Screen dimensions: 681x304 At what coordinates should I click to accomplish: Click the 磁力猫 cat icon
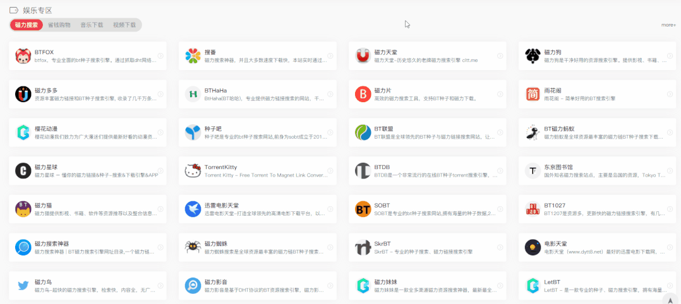click(23, 209)
